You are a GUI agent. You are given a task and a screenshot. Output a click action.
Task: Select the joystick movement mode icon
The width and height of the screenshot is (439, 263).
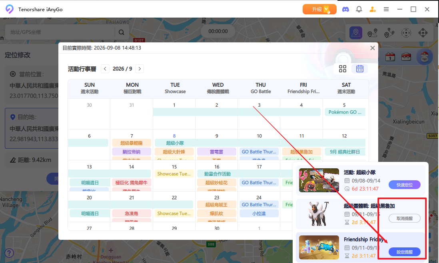pyautogui.click(x=423, y=33)
